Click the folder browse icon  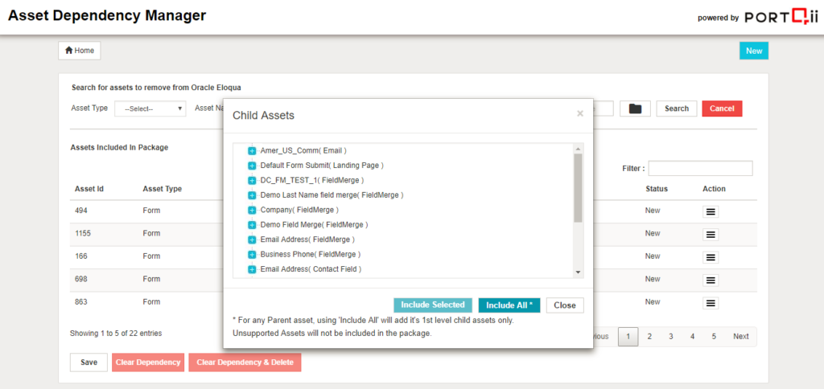tap(635, 109)
